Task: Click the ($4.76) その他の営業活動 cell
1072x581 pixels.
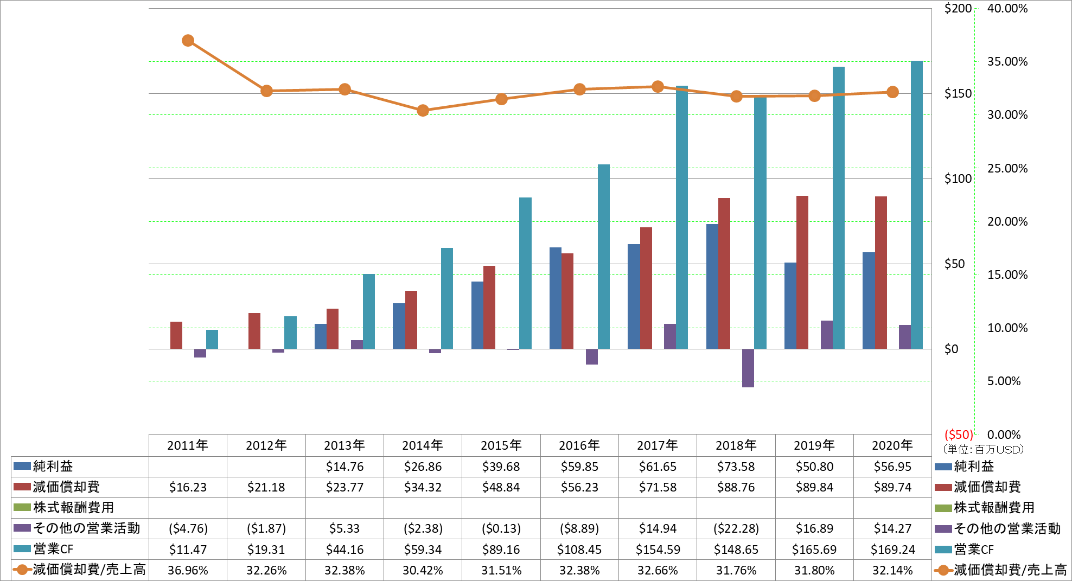Action: 188,528
